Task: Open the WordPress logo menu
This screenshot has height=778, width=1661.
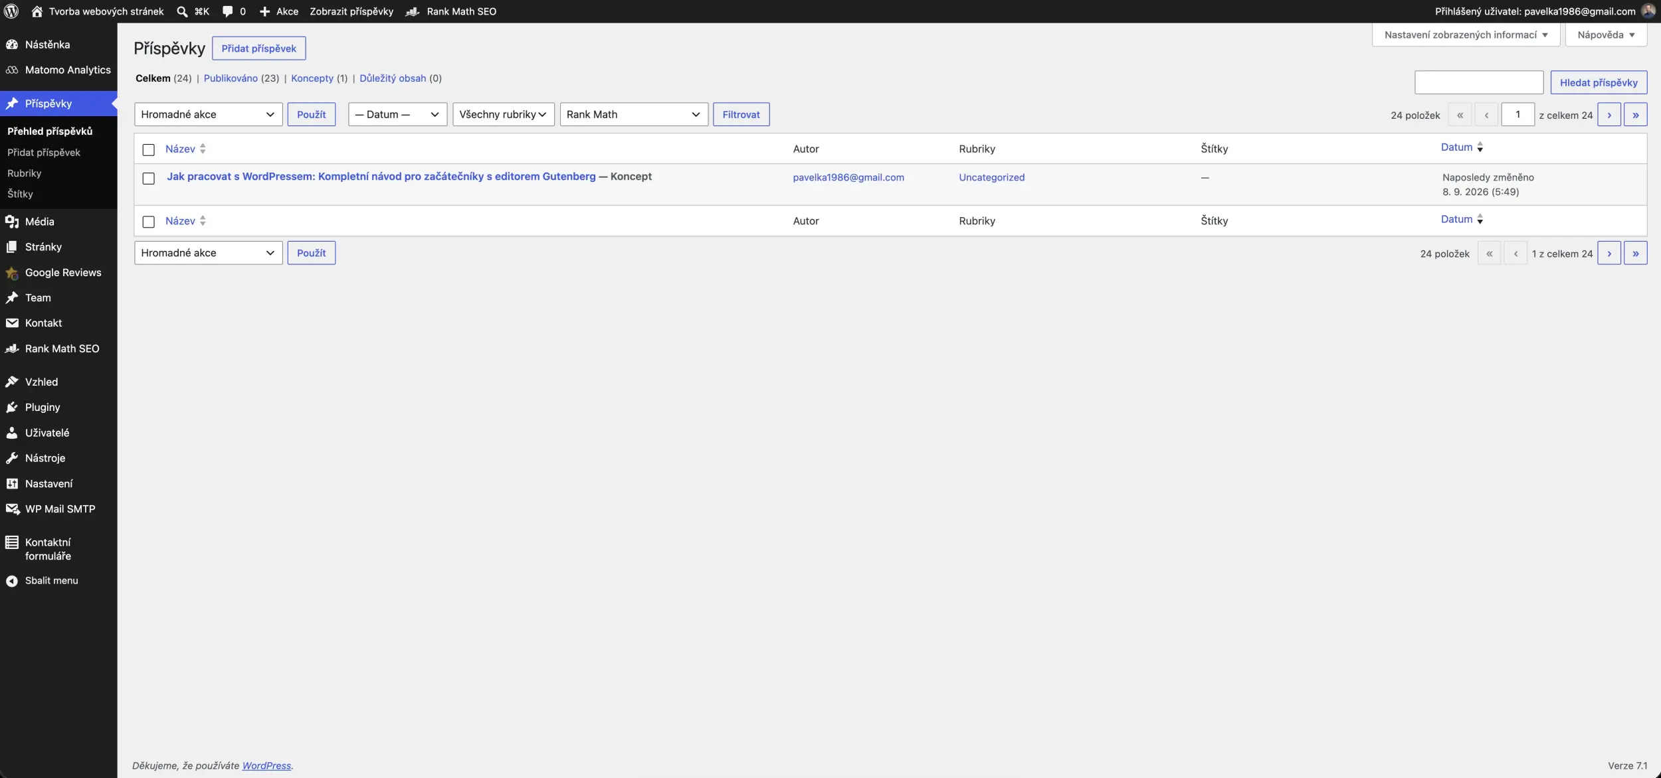Action: pyautogui.click(x=11, y=11)
